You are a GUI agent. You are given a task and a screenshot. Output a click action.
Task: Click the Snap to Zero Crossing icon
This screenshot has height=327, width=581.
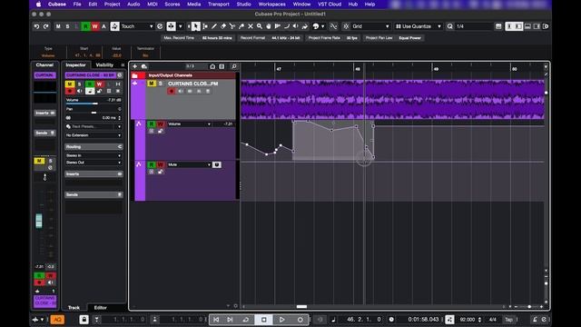click(x=333, y=26)
